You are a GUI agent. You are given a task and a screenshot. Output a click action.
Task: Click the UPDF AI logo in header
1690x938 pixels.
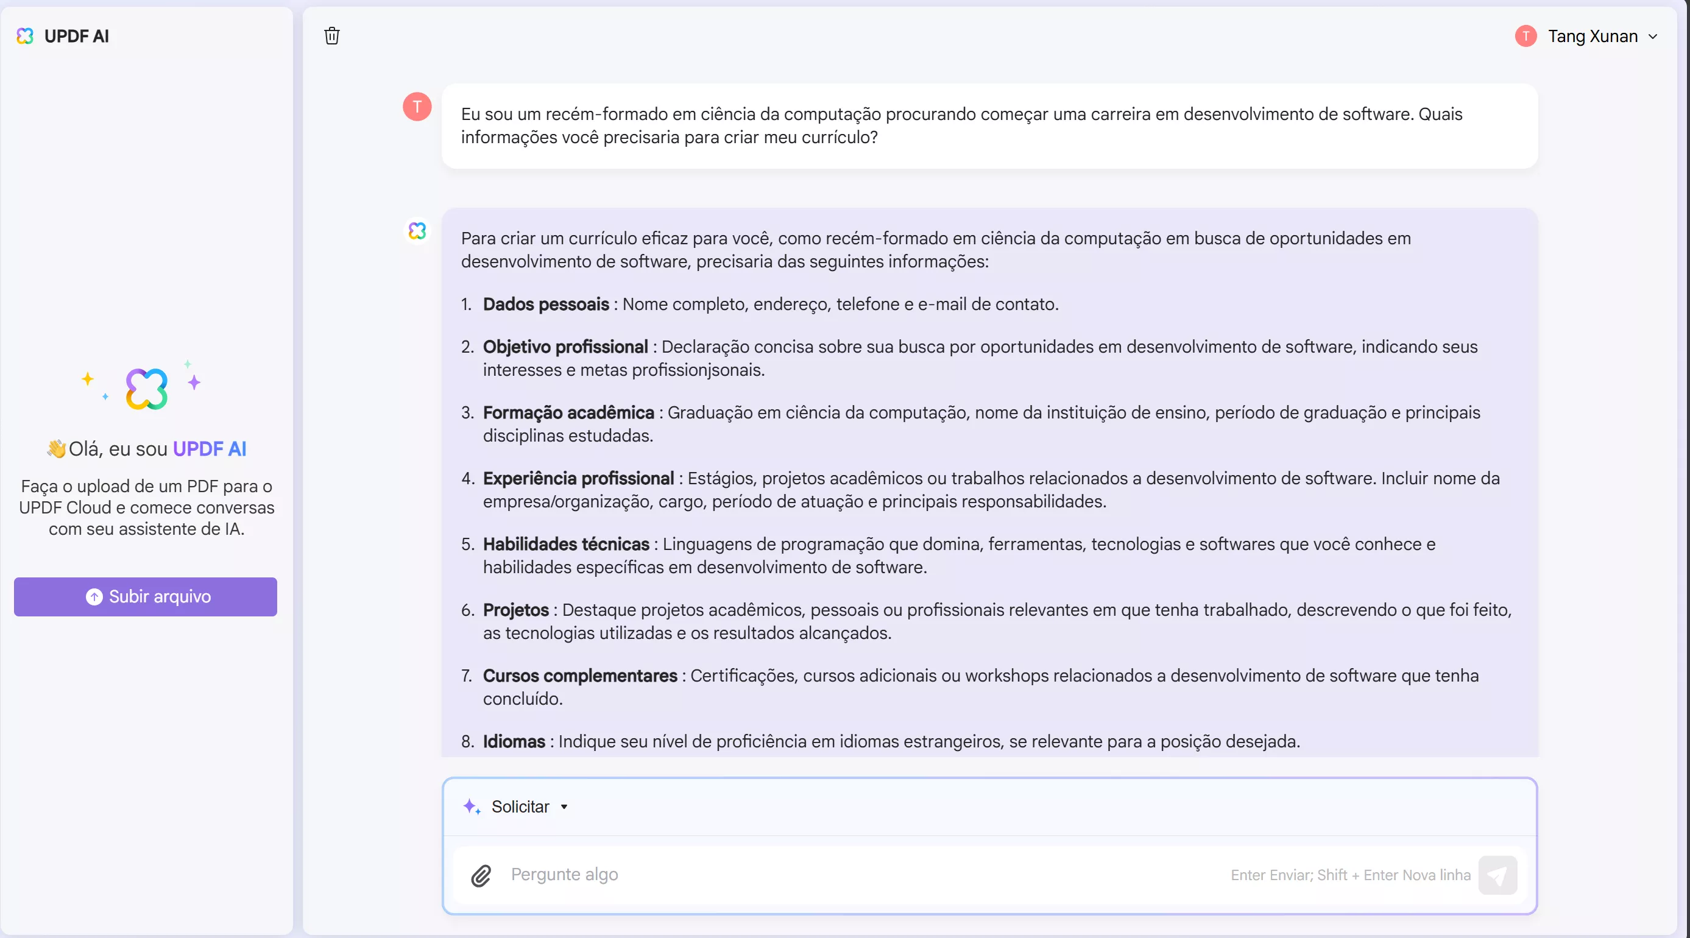(x=25, y=36)
